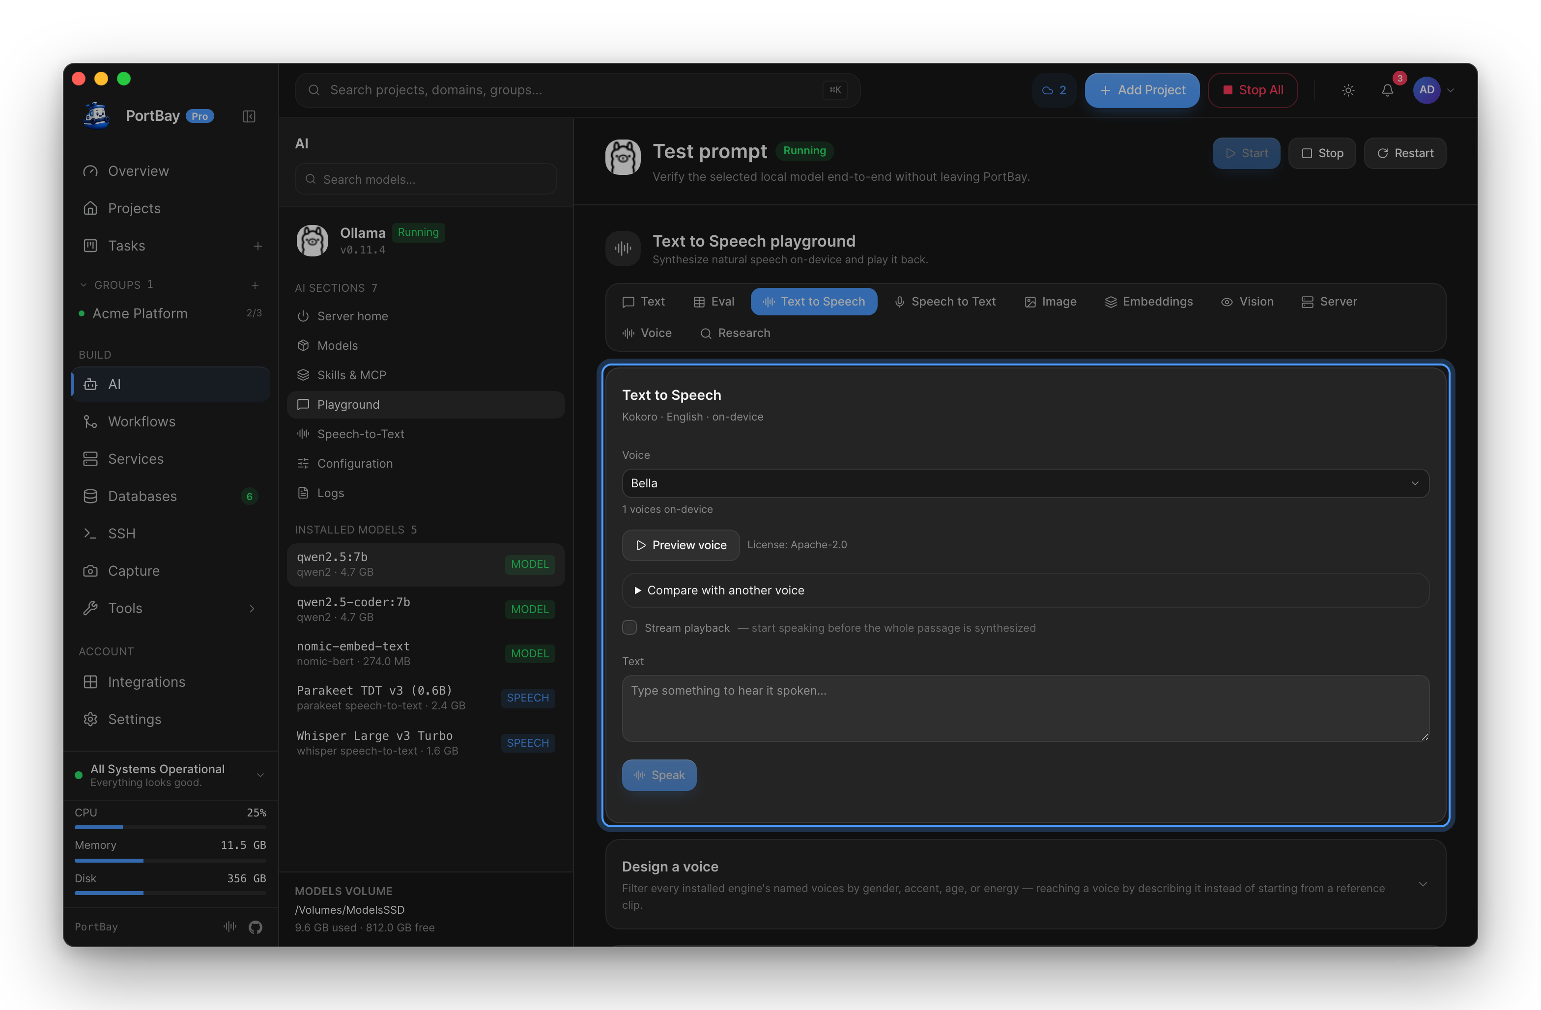This screenshot has width=1541, height=1010.
Task: Open SSH terminal section
Action: tap(171, 533)
